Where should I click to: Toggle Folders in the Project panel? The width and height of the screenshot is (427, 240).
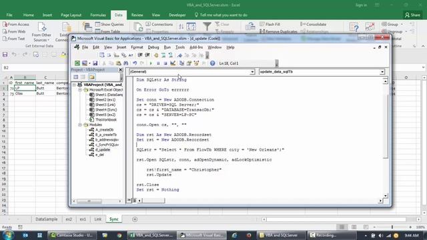92,77
